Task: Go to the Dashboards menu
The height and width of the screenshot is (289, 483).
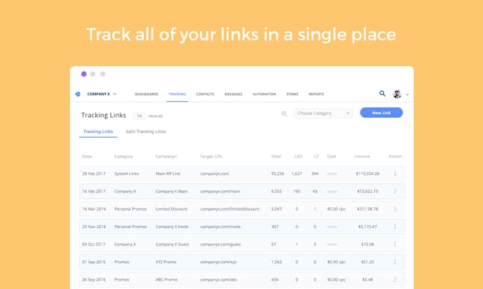Action: click(x=147, y=94)
